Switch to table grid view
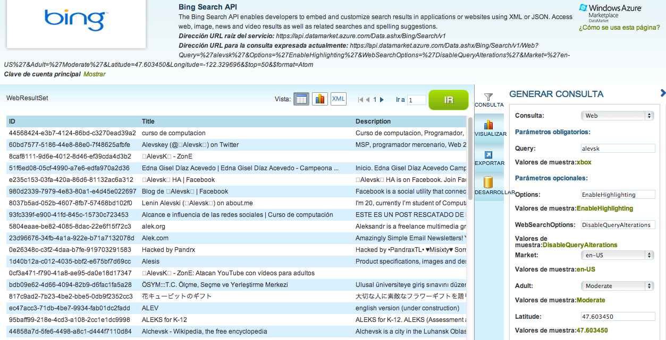The image size is (666, 340). pyautogui.click(x=301, y=99)
